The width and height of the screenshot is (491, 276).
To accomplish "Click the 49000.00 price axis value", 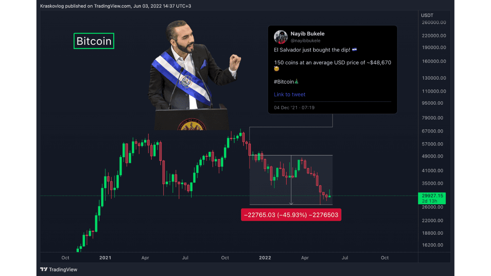I will [433, 156].
